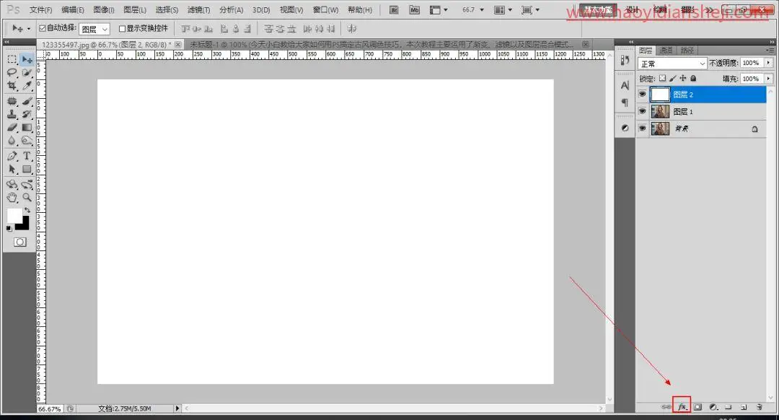Select the Horizontal Type tool

click(x=27, y=156)
